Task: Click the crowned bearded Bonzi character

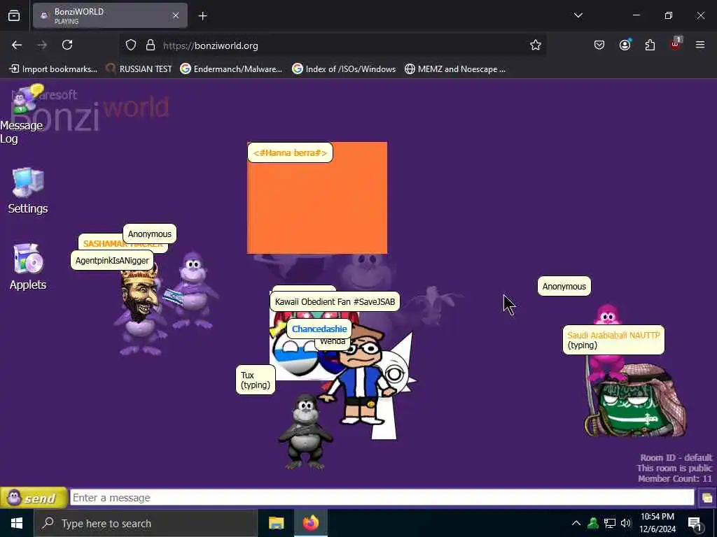Action: click(140, 310)
